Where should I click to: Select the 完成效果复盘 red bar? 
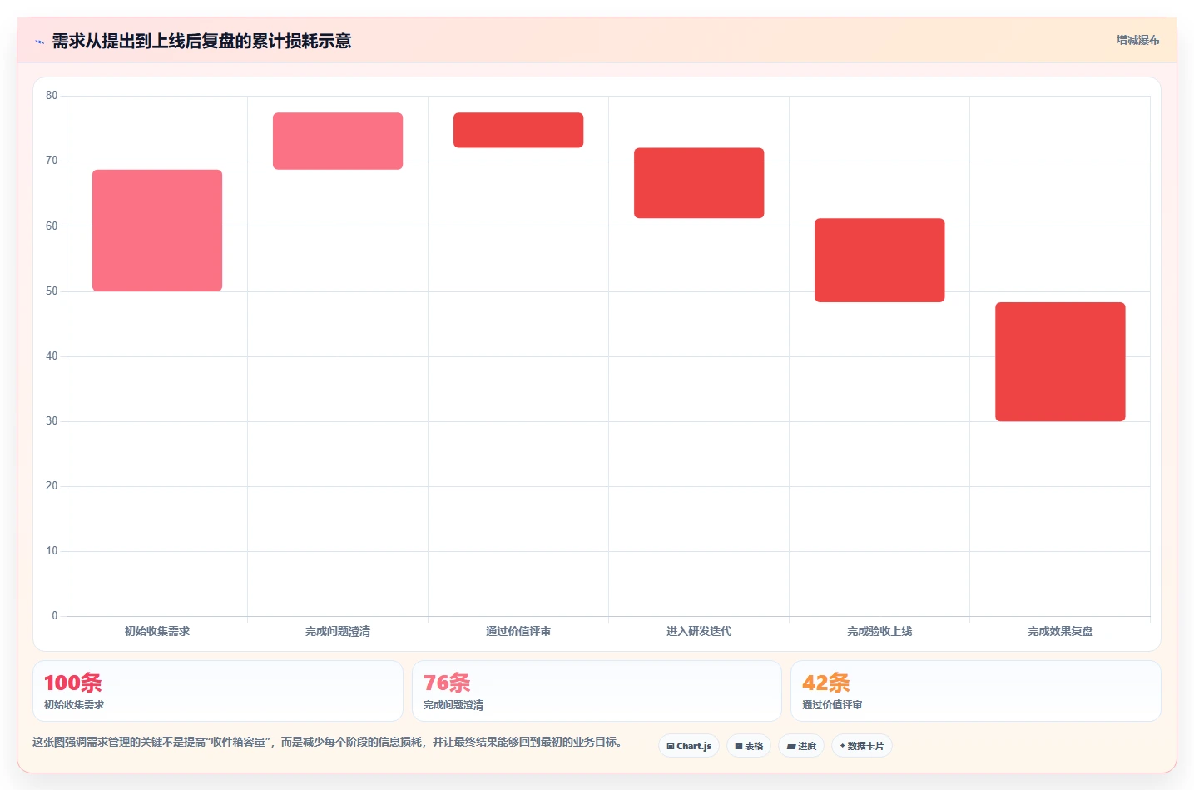1060,361
